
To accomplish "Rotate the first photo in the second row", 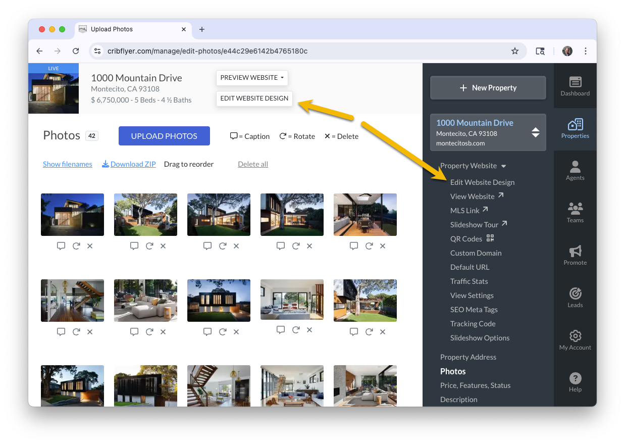I will point(76,332).
